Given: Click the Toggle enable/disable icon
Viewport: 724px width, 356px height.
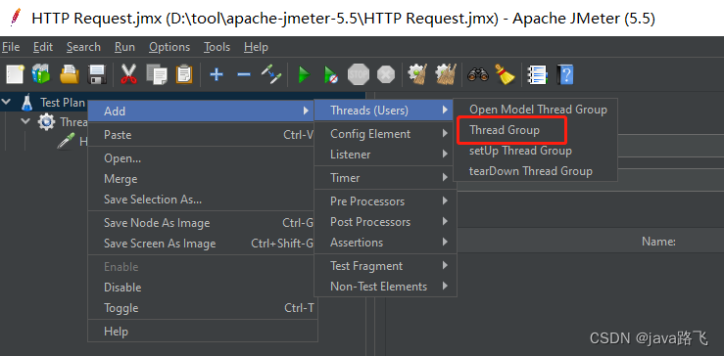Looking at the screenshot, I should (271, 73).
